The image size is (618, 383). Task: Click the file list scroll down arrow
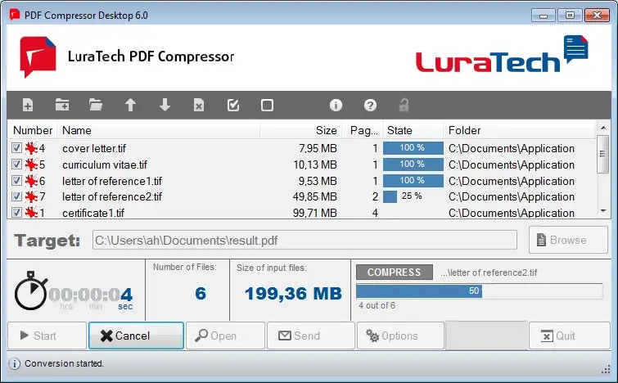[x=603, y=212]
